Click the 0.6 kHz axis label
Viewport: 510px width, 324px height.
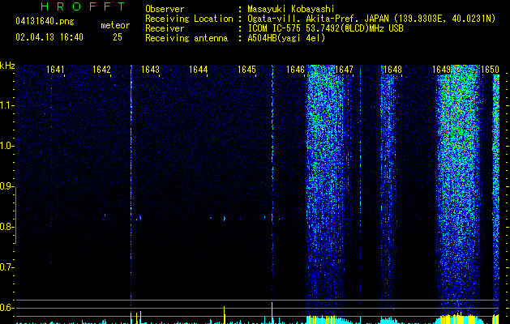pos(6,308)
